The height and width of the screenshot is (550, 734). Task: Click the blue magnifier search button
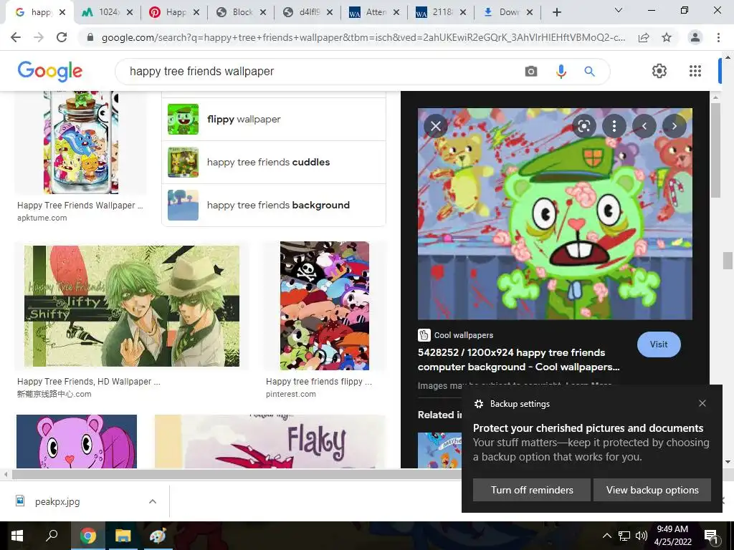click(589, 71)
